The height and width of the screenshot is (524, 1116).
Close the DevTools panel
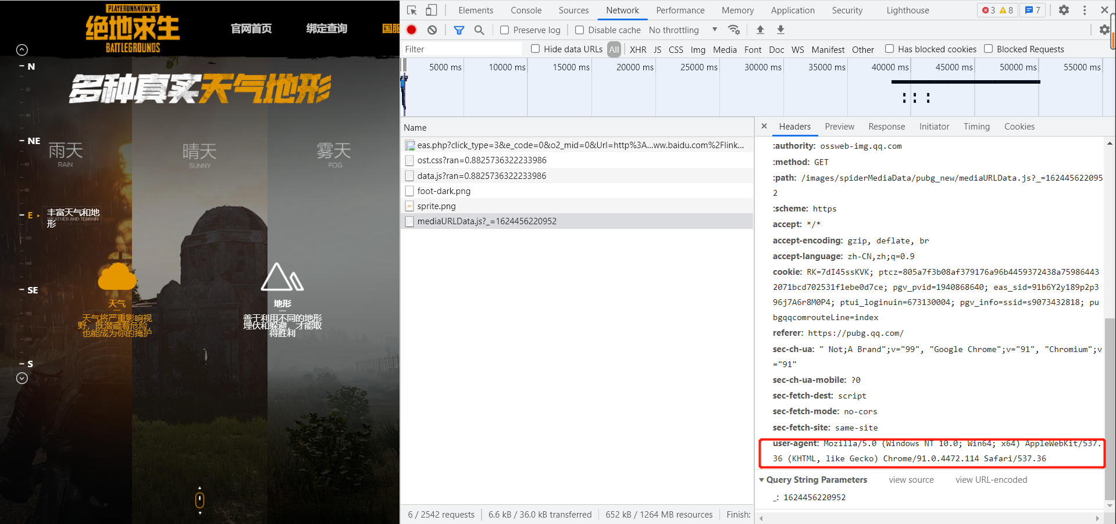click(1104, 10)
